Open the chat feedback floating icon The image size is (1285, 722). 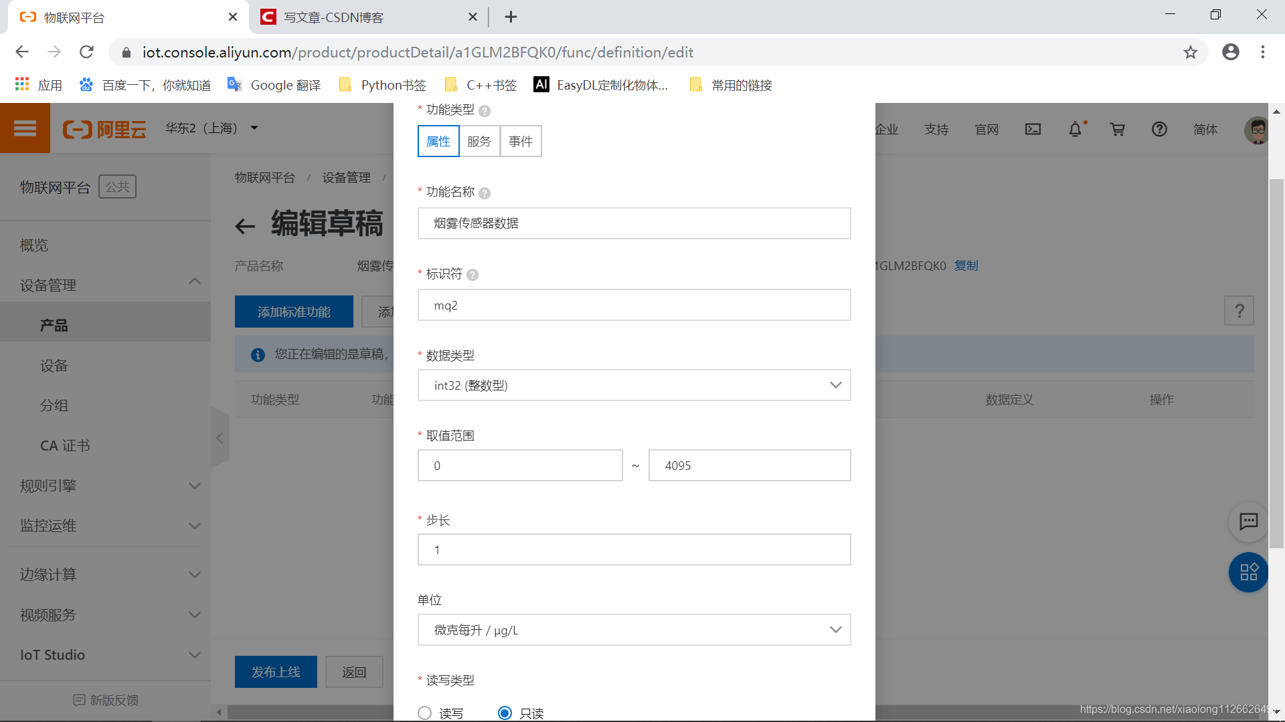(x=1248, y=521)
